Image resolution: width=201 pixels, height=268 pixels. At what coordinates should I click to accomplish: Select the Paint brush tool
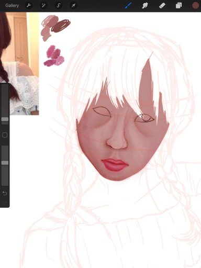(x=128, y=5)
